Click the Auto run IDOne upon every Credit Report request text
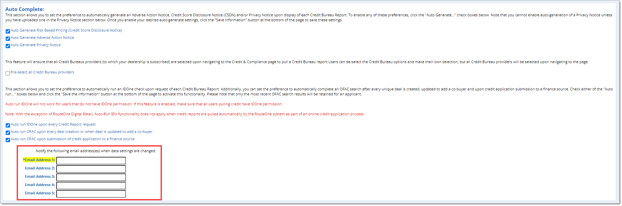 tap(53, 124)
